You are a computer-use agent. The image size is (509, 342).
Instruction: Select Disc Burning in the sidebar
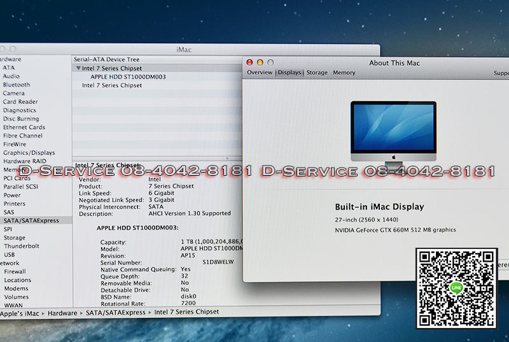point(21,118)
